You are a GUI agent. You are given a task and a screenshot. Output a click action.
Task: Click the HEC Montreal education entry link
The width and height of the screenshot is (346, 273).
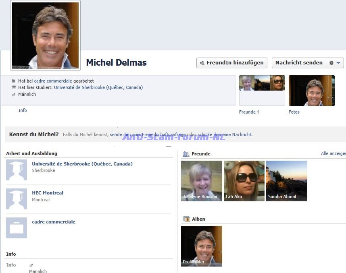tap(48, 193)
